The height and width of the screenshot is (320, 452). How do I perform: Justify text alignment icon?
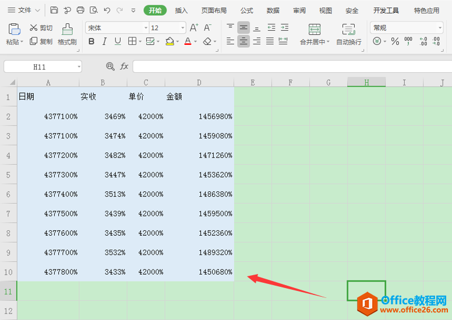(x=270, y=41)
